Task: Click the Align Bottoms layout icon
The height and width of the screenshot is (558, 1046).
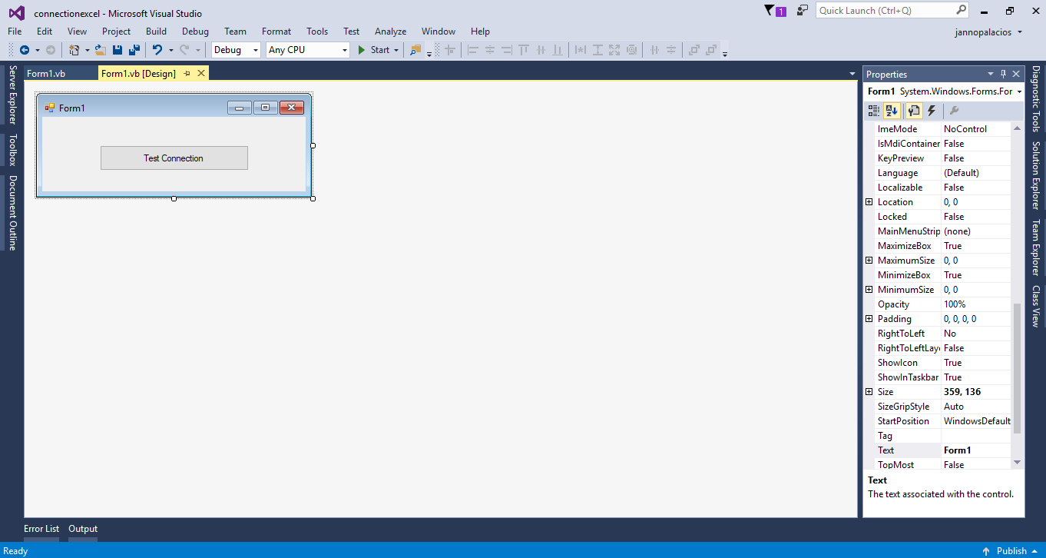Action: pos(558,50)
